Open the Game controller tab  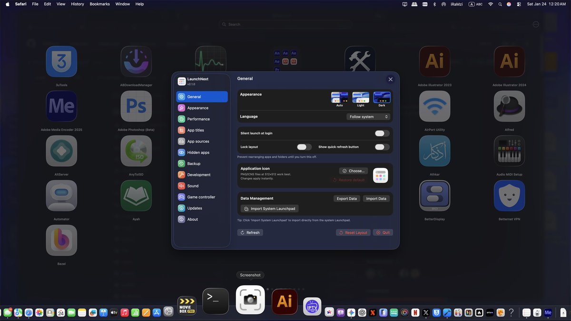click(x=202, y=197)
